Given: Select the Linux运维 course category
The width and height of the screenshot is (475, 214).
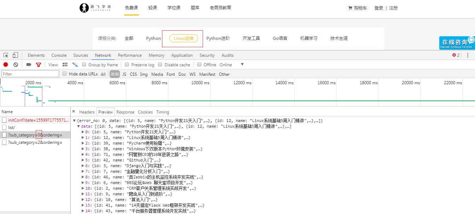Looking at the screenshot, I should (x=184, y=38).
